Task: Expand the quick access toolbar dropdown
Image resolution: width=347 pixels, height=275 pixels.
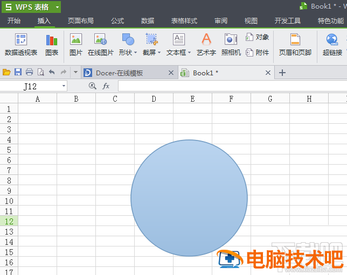Action: [75, 72]
